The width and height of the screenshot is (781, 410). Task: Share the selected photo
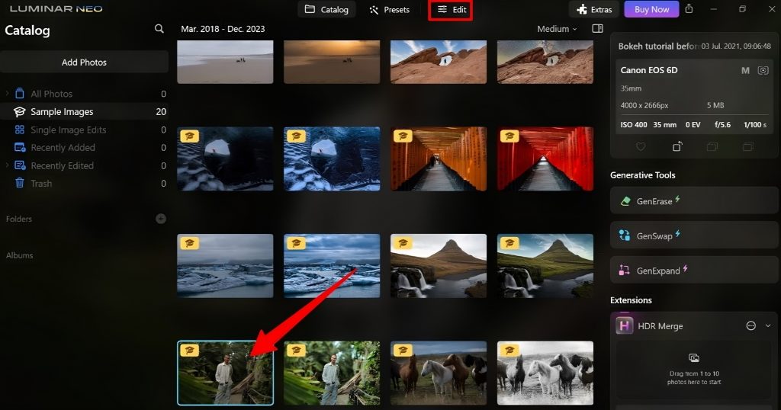pyautogui.click(x=689, y=9)
